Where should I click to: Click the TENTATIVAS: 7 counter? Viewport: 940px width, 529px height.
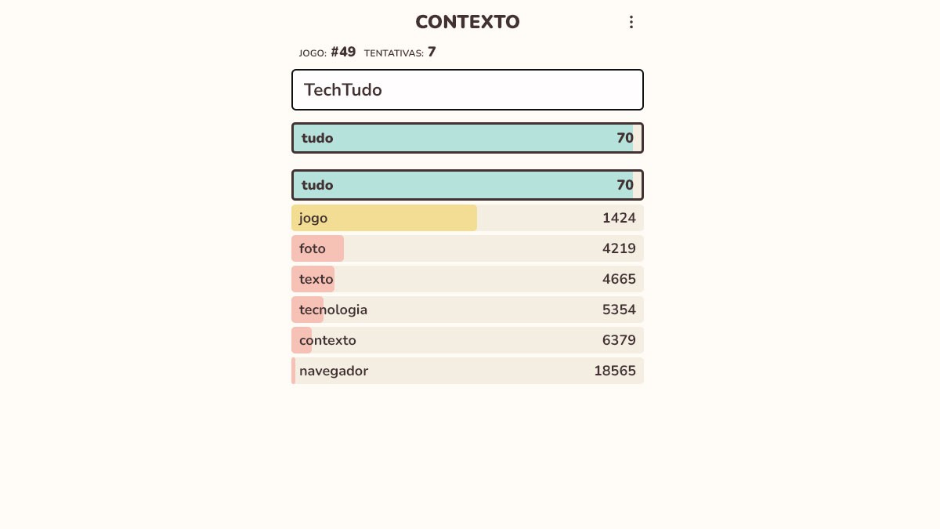(x=400, y=53)
